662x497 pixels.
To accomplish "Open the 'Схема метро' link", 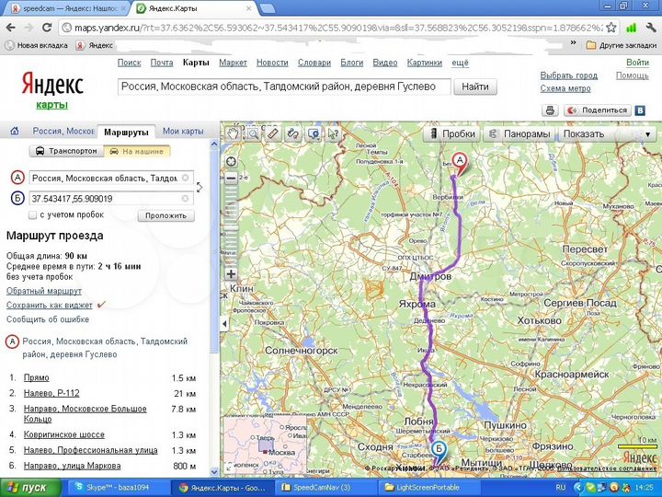I will pyautogui.click(x=565, y=88).
